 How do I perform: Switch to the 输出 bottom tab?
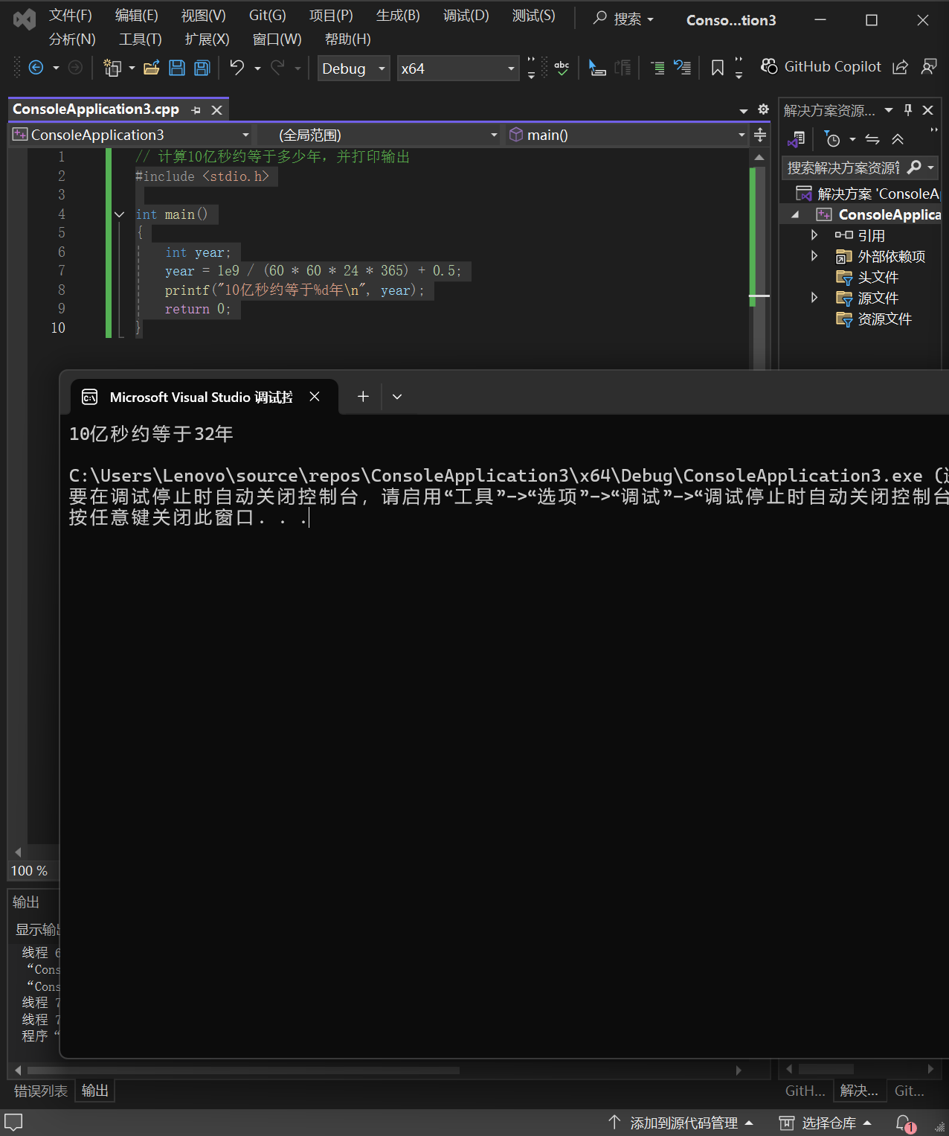pos(95,1091)
